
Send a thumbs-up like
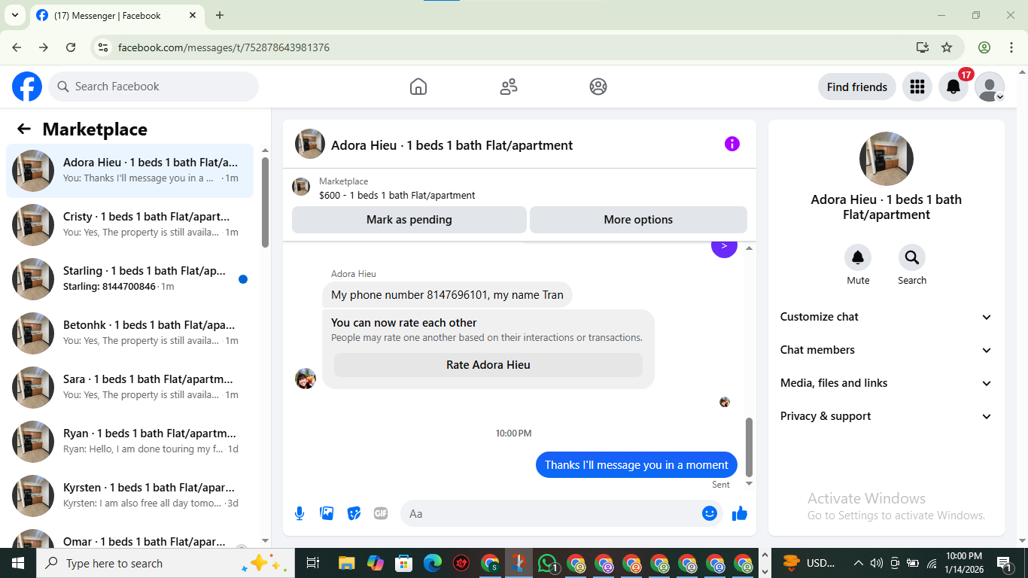740,513
